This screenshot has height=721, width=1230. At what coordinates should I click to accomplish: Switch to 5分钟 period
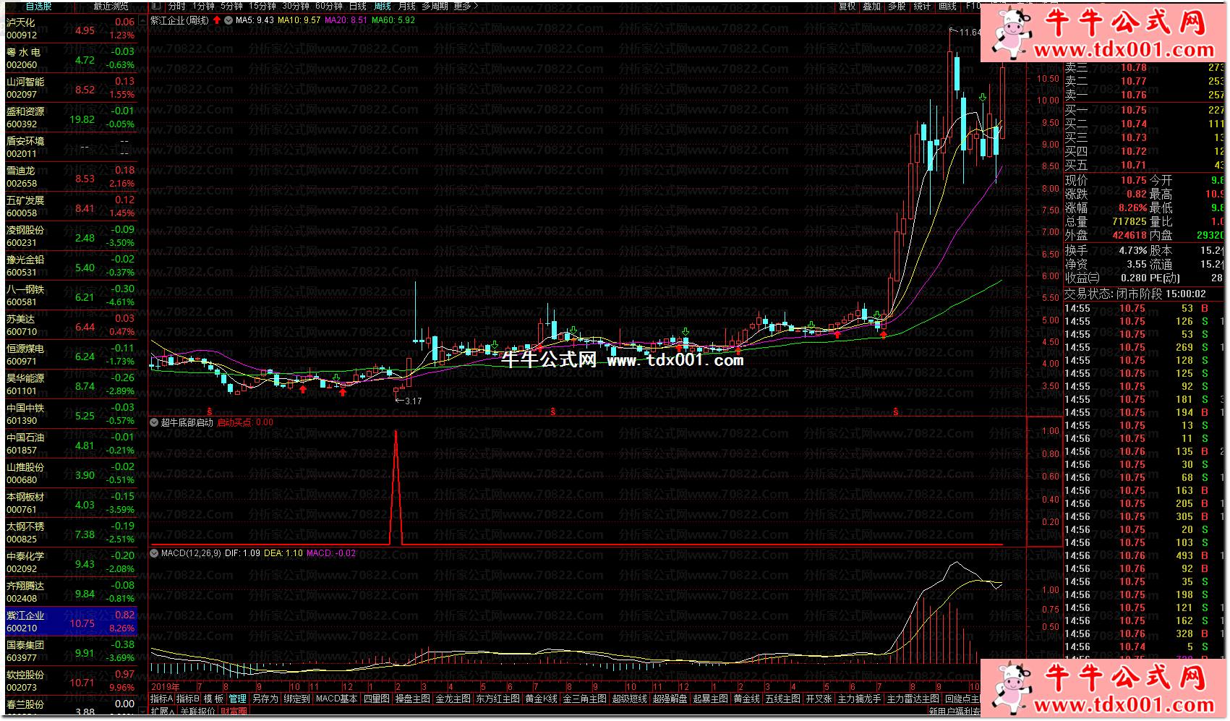pos(231,7)
